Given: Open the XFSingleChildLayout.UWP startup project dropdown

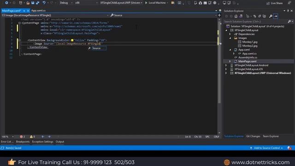Looking at the screenshot, I should click(121, 3).
